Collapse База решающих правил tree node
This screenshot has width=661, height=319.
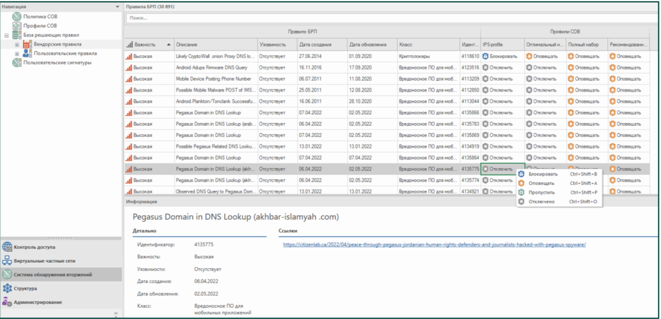click(6, 35)
